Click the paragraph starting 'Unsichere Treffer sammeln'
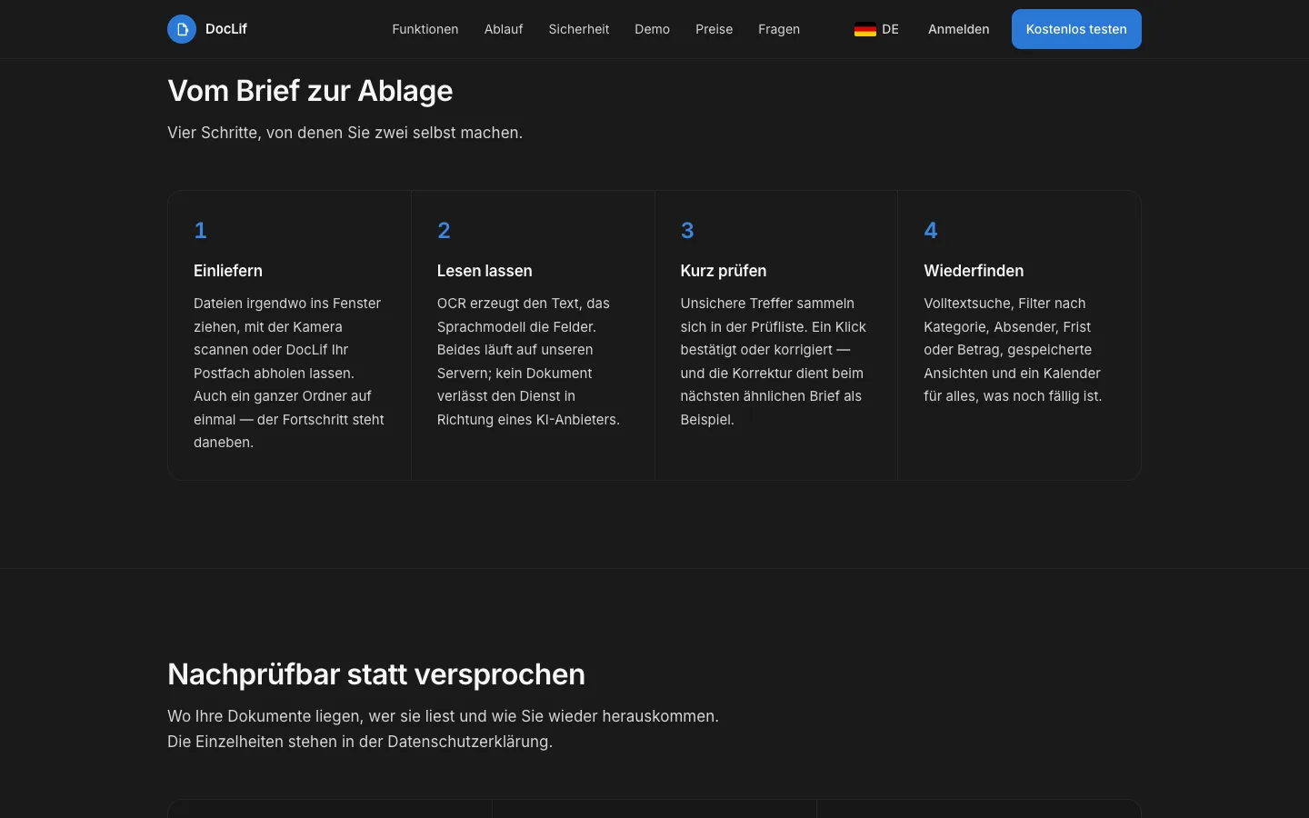Image resolution: width=1309 pixels, height=818 pixels. [x=774, y=362]
